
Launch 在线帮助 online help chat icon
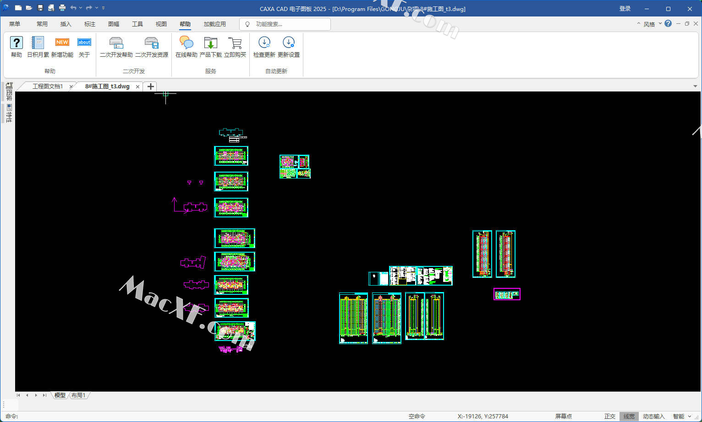(x=186, y=43)
